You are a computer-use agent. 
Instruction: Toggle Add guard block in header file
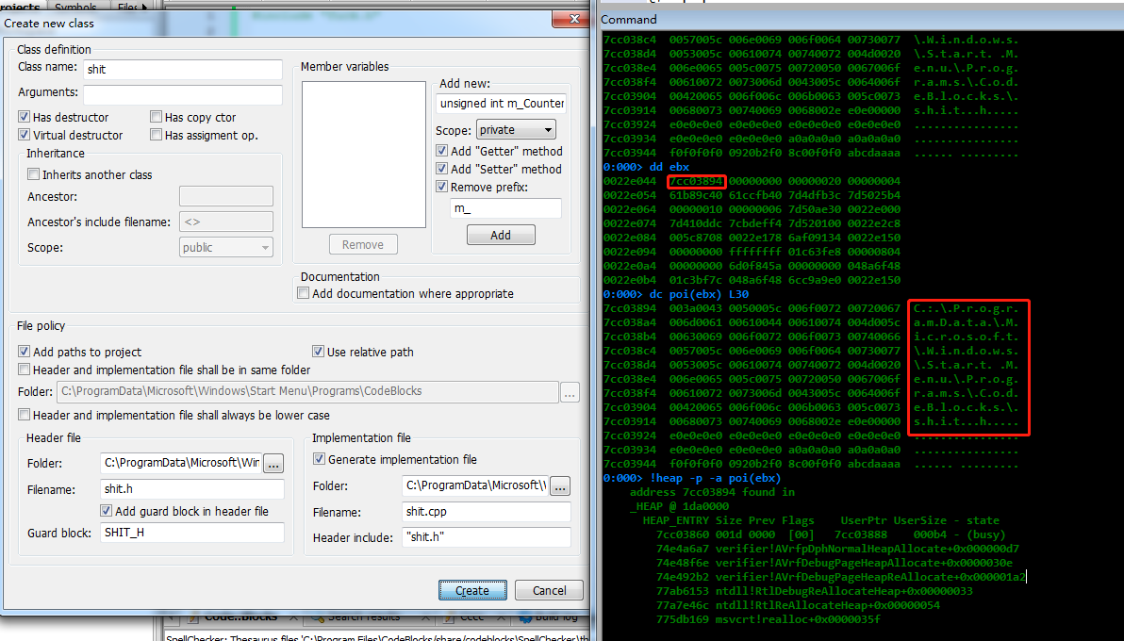pyautogui.click(x=107, y=511)
